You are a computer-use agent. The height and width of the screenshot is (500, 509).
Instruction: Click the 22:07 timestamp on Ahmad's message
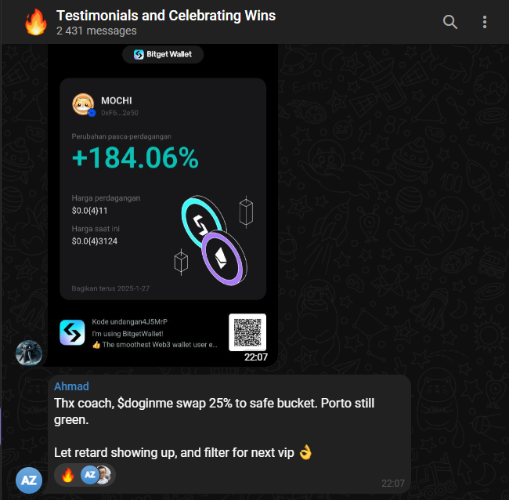(x=393, y=484)
